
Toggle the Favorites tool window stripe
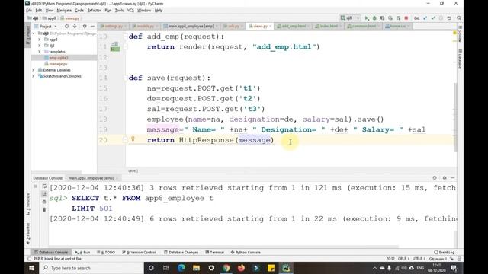(28, 233)
